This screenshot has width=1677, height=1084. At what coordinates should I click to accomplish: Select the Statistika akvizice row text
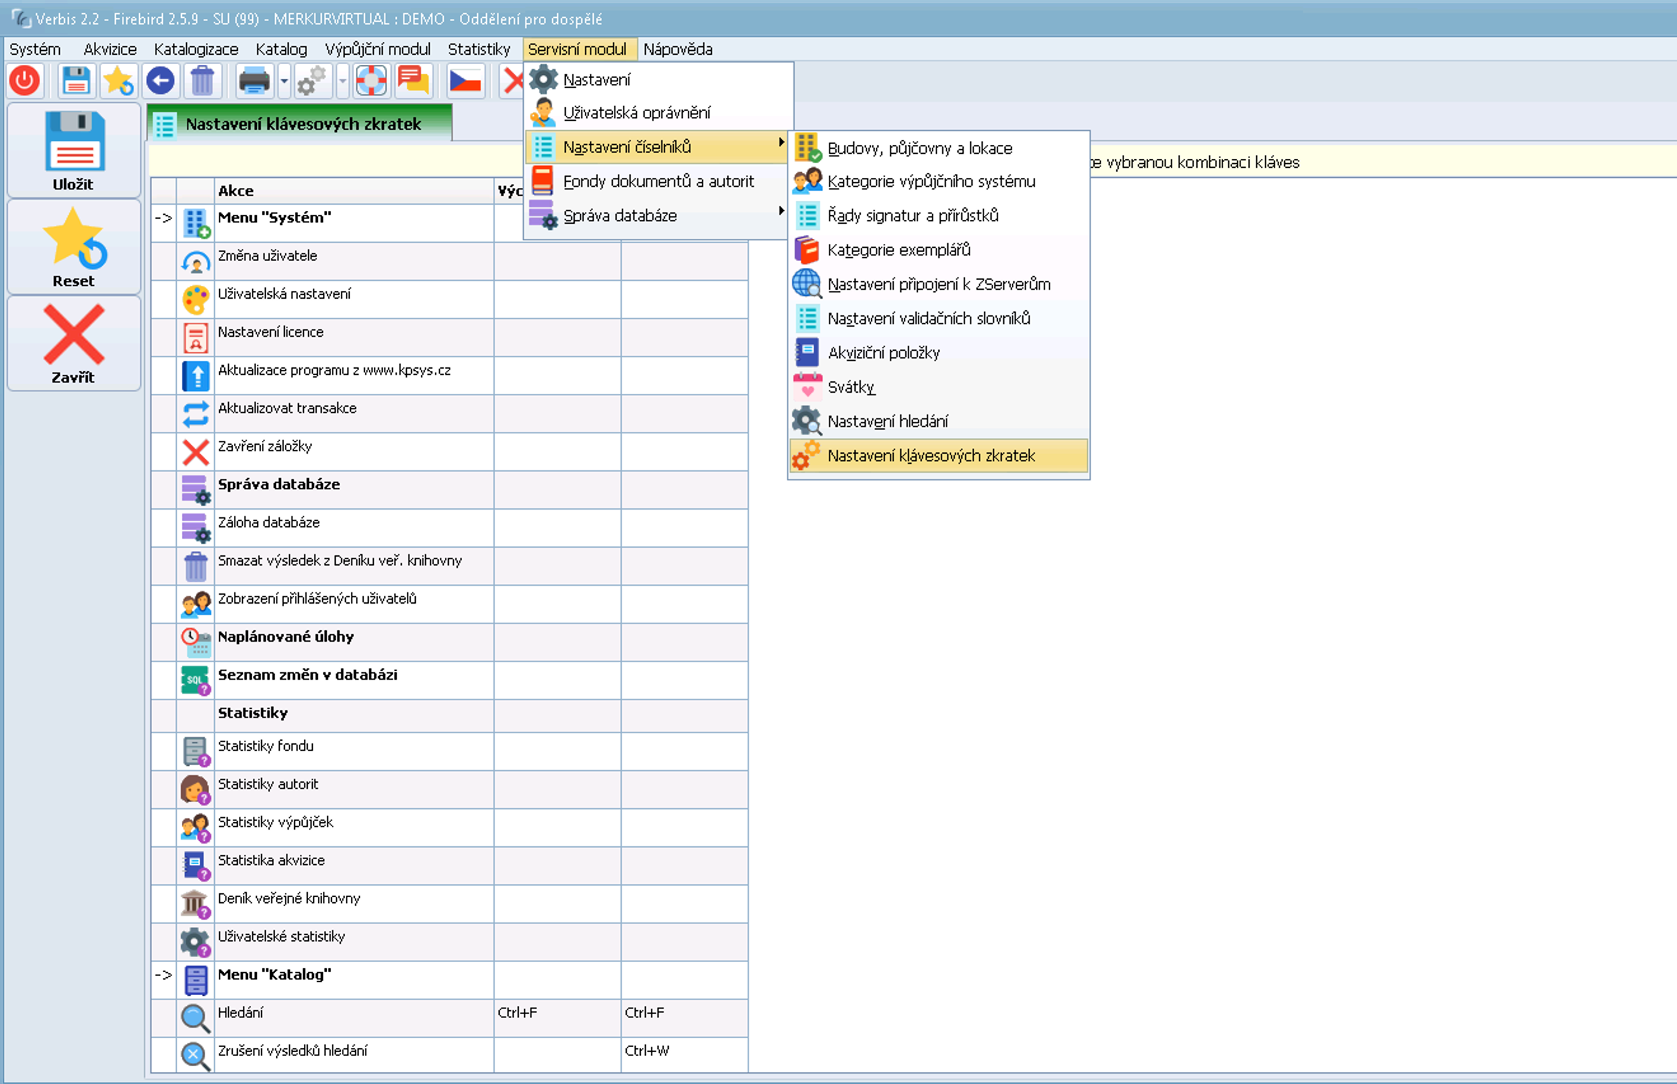[x=271, y=860]
